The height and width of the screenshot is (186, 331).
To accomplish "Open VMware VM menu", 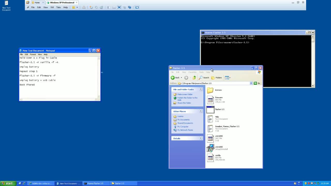I will pos(52,7).
